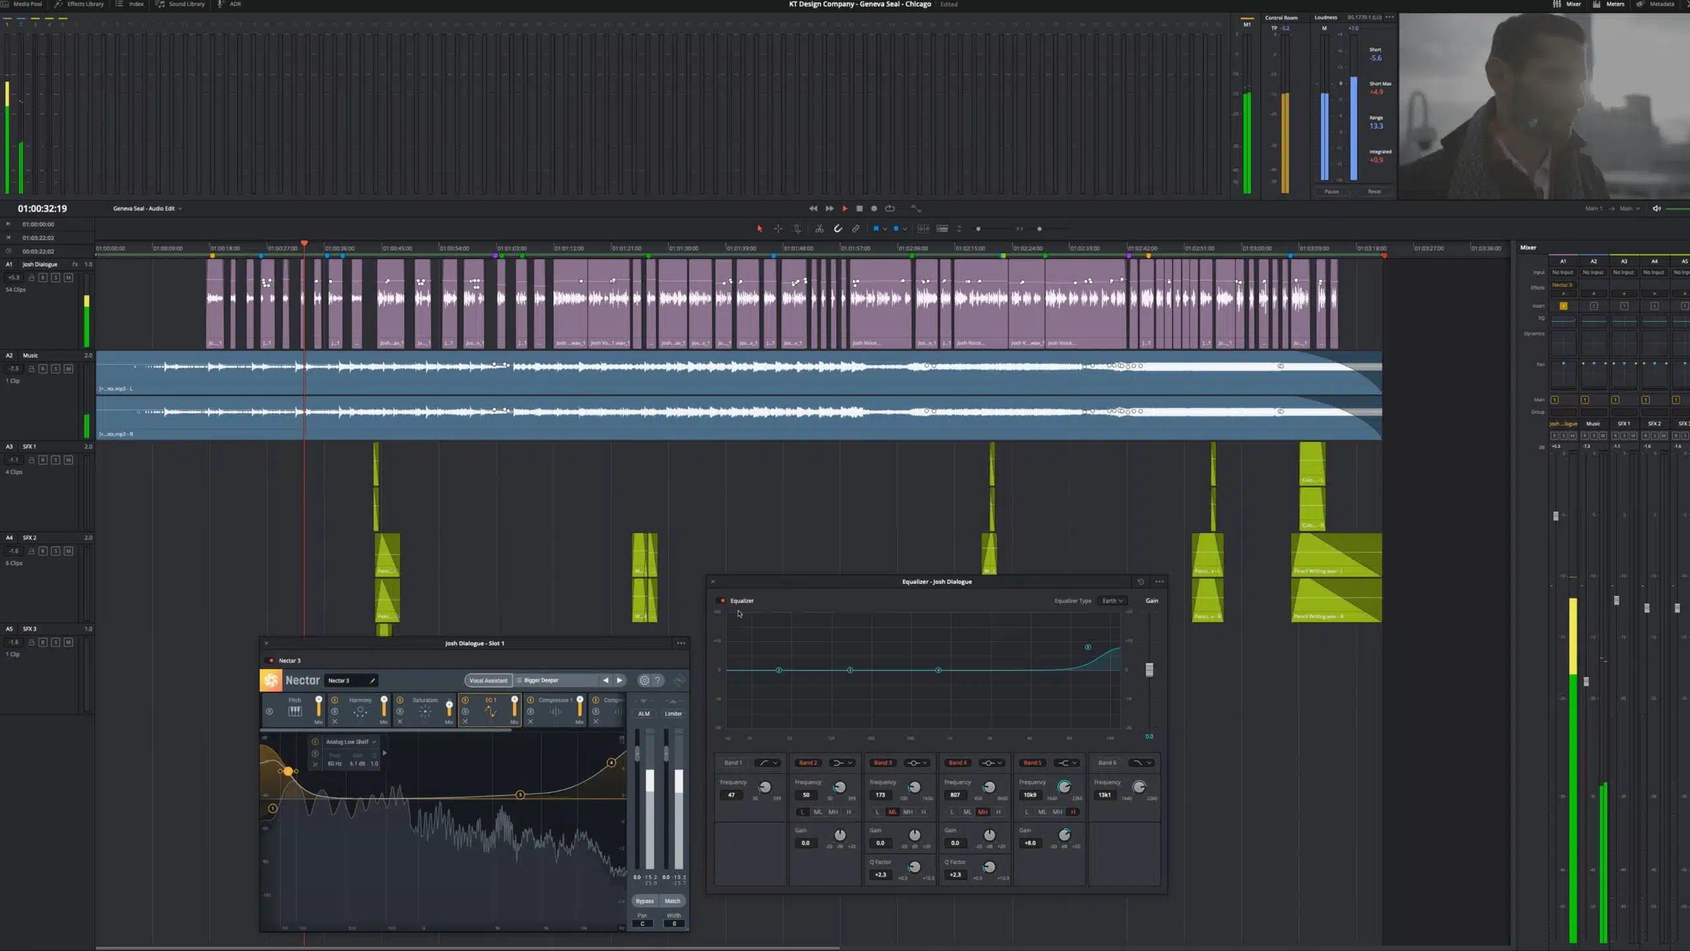
Task: Open the Analog Low Shelf filter type dropdown
Action: (x=351, y=742)
